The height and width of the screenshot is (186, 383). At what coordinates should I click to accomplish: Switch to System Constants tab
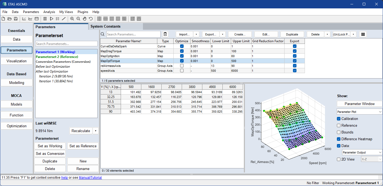click(x=106, y=27)
